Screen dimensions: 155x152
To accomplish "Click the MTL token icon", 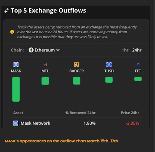I will point(45,65).
